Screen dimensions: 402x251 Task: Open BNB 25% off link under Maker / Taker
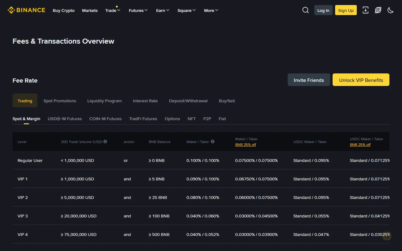pyautogui.click(x=246, y=145)
